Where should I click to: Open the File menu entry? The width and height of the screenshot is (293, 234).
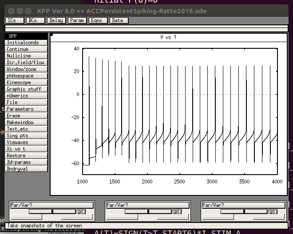[x=26, y=102]
